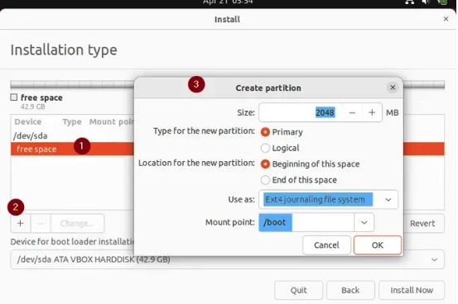Expand the Mount point dropdown arrow
Screen dimensions: 458x304
point(364,223)
